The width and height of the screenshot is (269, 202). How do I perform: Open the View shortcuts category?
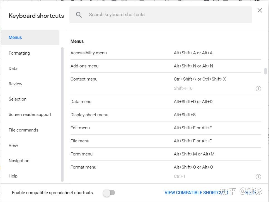(x=13, y=145)
